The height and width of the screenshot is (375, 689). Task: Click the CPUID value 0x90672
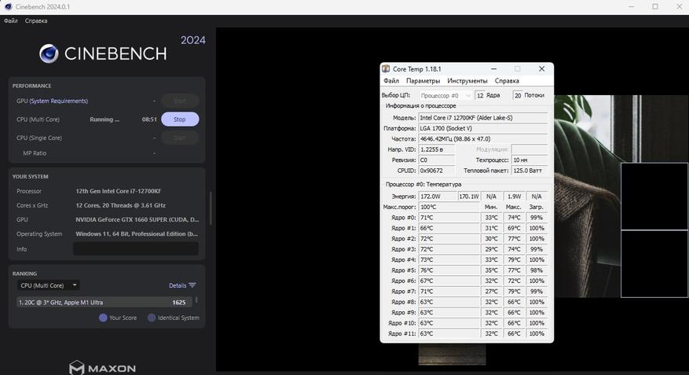[437, 171]
